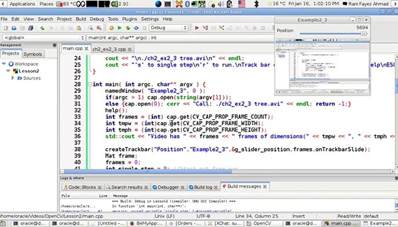This screenshot has width=398, height=227.
Task: Open the Applications panel menu
Action: tap(22, 4)
